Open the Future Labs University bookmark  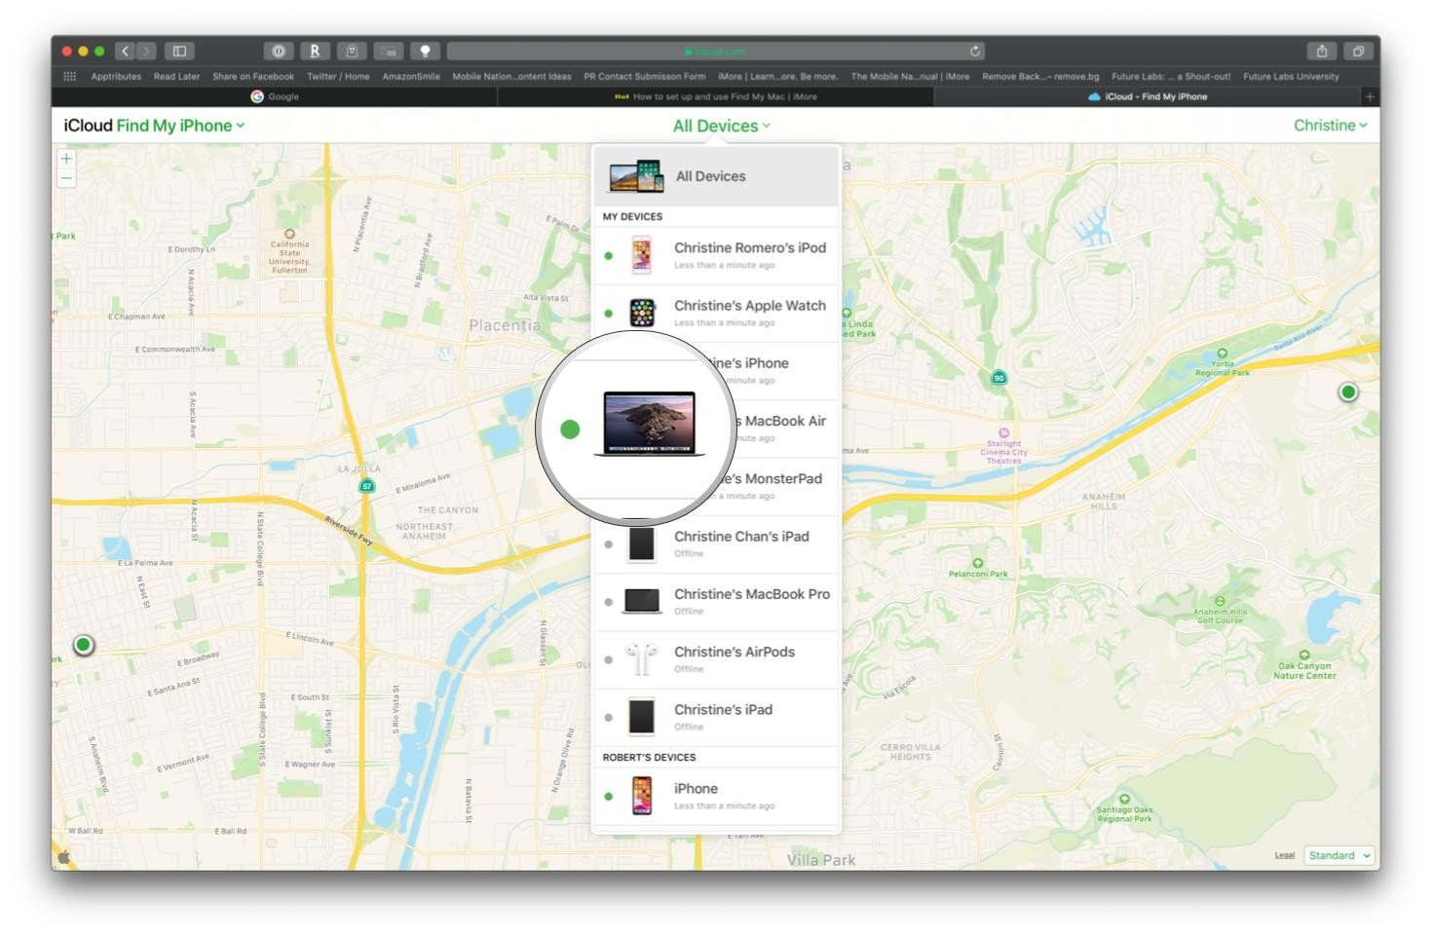[x=1291, y=76]
